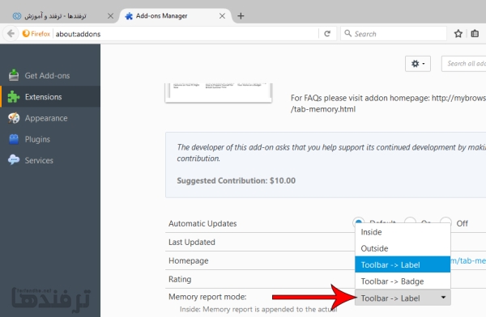This screenshot has width=486, height=317.
Task: Click the Suggested Contribution: $10.00 text
Action: (236, 181)
